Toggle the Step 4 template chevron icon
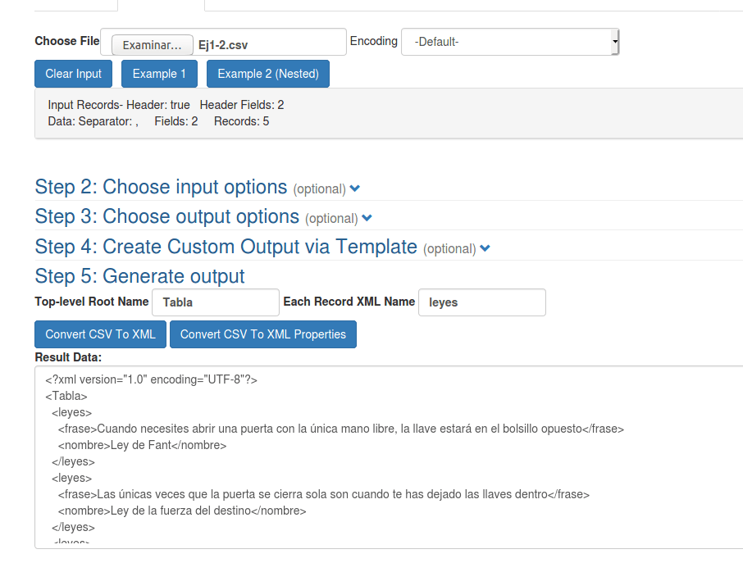Screen dimensions: 743x563 coord(485,248)
